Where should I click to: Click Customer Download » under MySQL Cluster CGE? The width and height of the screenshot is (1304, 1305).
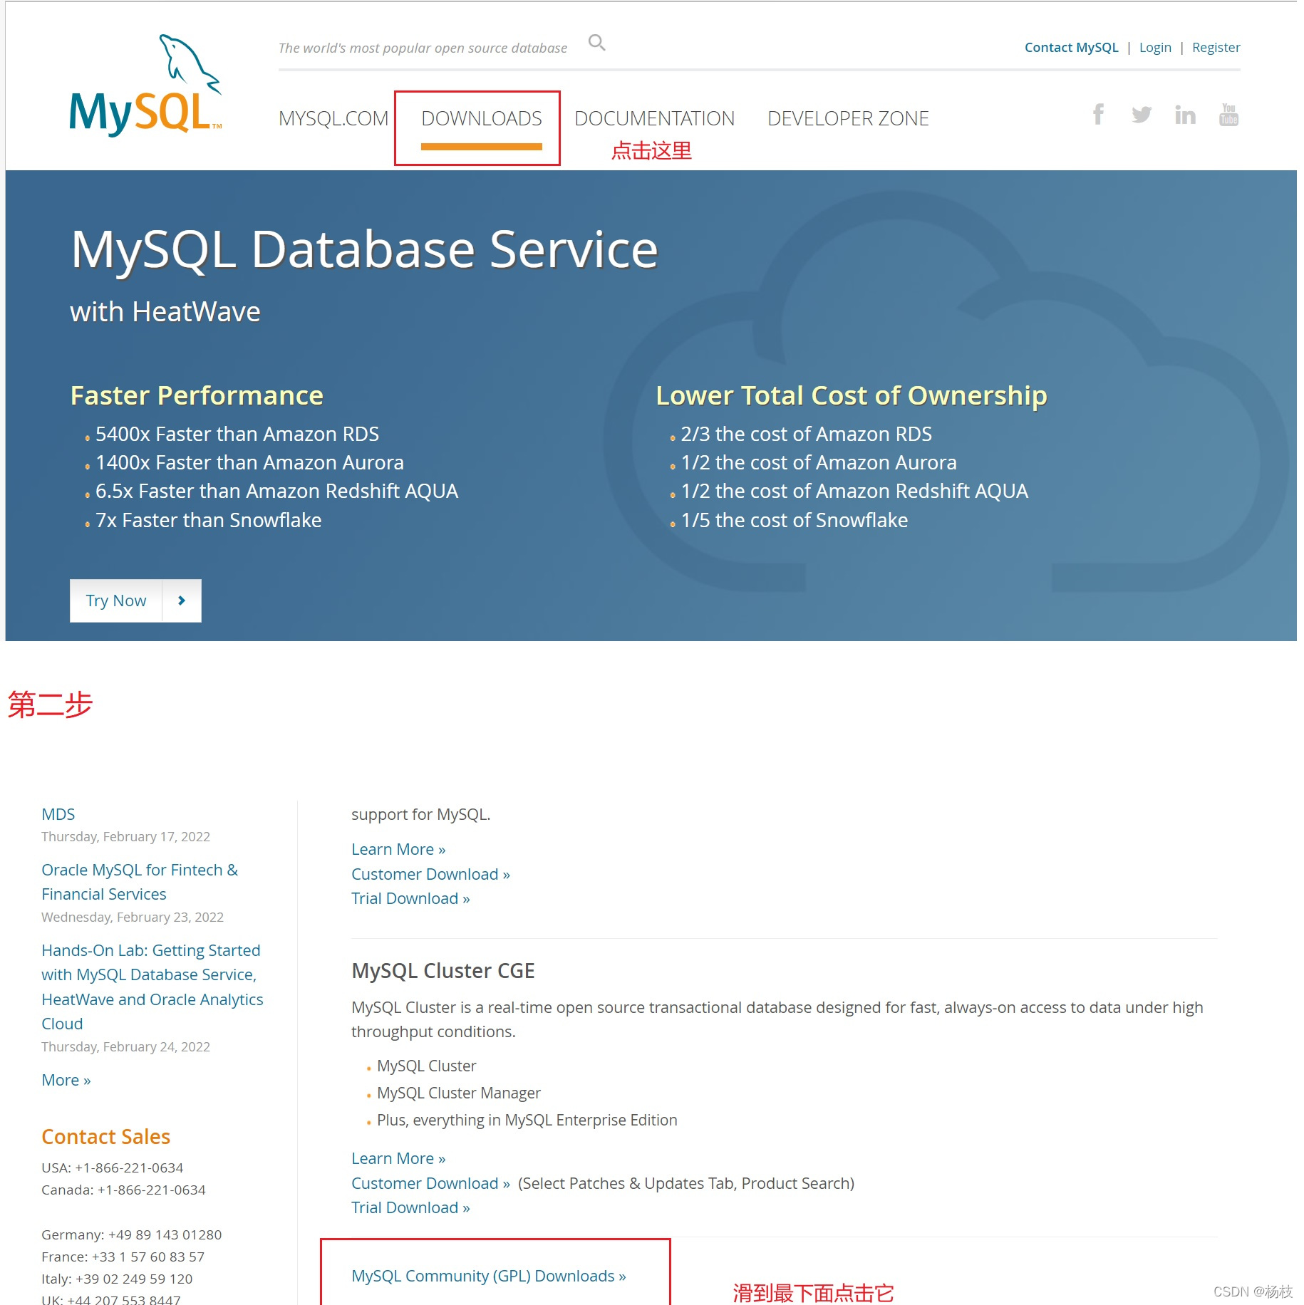[x=430, y=1183]
